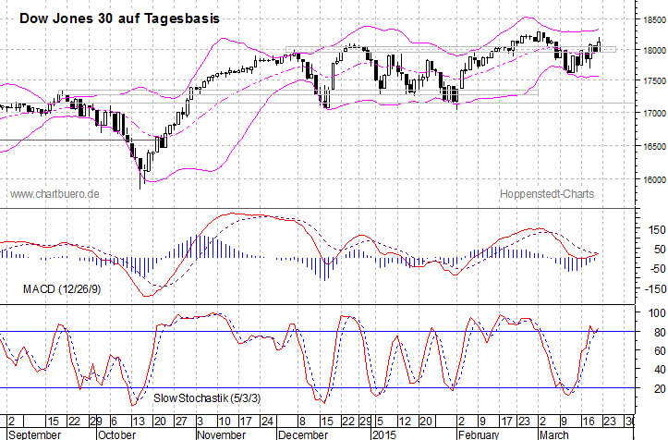Click the 80 value on stochastic axis

pos(660,333)
